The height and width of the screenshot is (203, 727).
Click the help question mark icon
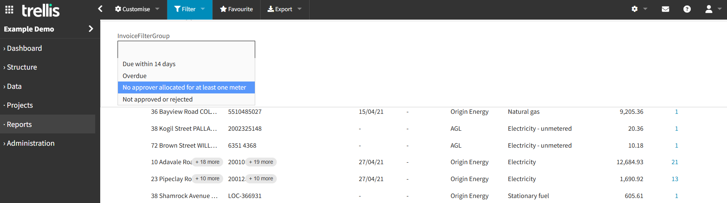tap(687, 9)
